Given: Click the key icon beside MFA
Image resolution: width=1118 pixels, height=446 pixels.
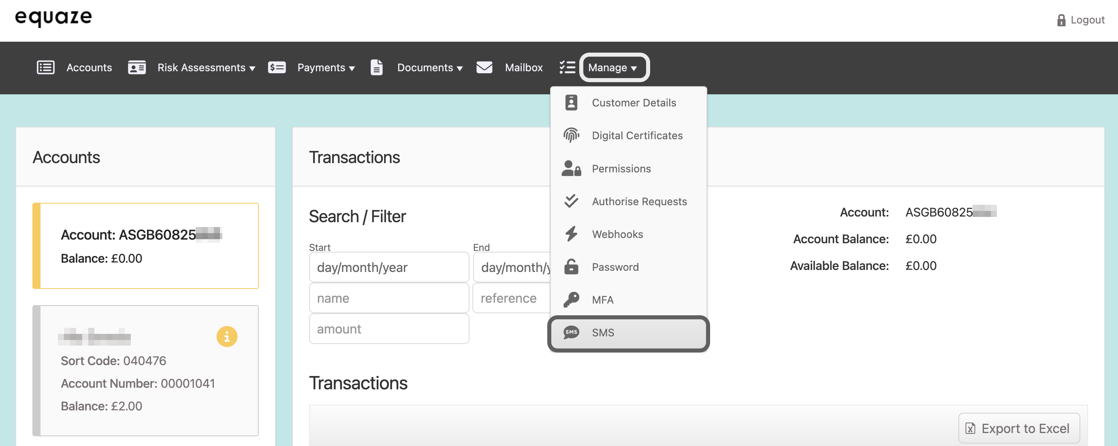Looking at the screenshot, I should coord(571,299).
